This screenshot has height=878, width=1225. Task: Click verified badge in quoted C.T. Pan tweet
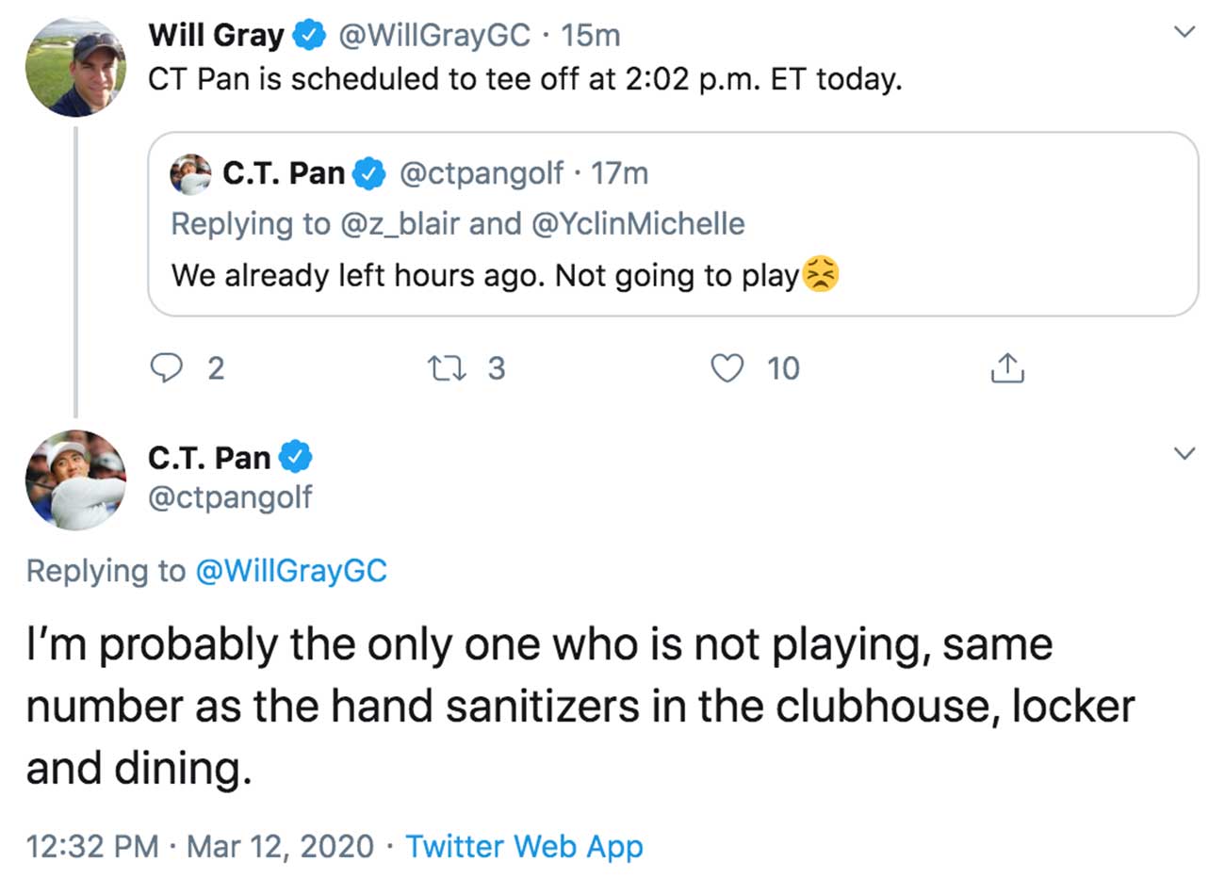(368, 173)
